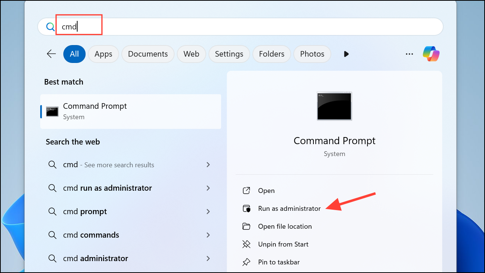Click search icon beside 'cmd - See more'

pos(52,165)
